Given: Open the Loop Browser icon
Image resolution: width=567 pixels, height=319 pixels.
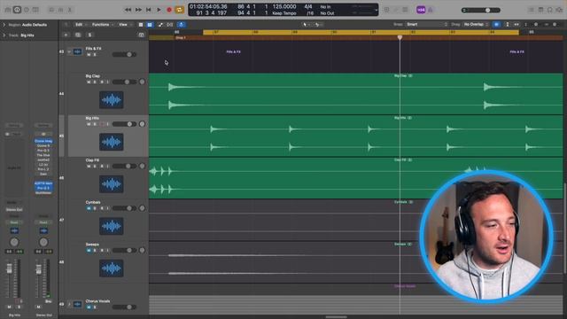Looking at the screenshot, I should [550, 10].
